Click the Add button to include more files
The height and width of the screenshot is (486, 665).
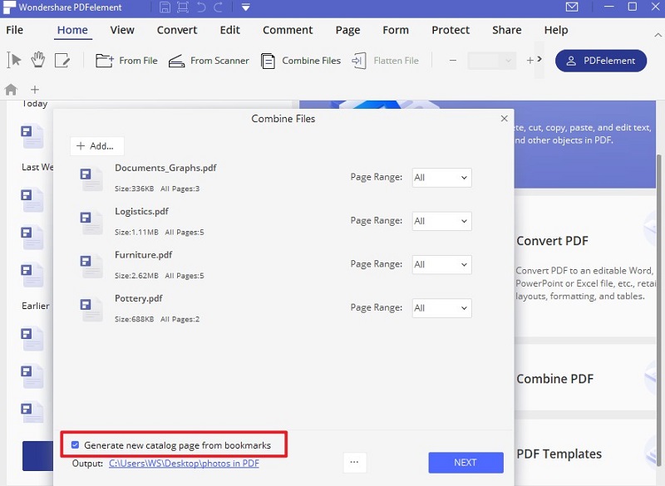[96, 145]
